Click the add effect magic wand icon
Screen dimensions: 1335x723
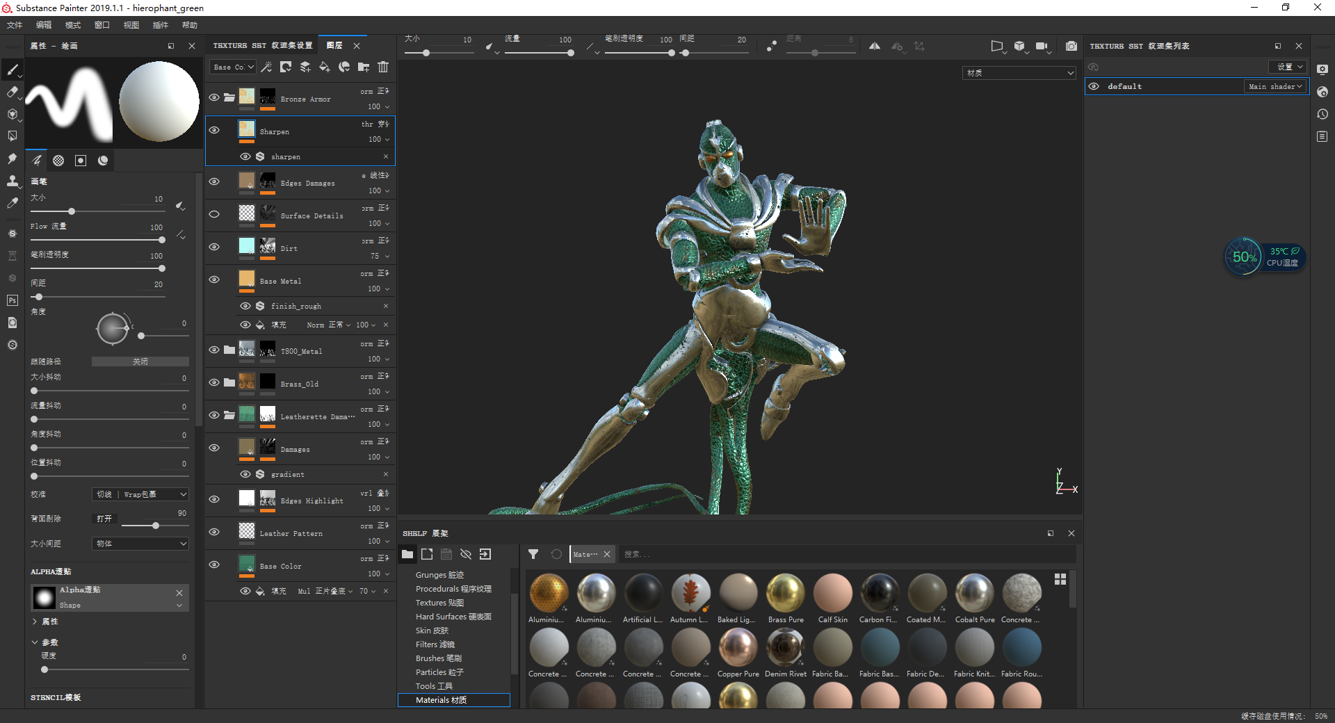(x=266, y=67)
